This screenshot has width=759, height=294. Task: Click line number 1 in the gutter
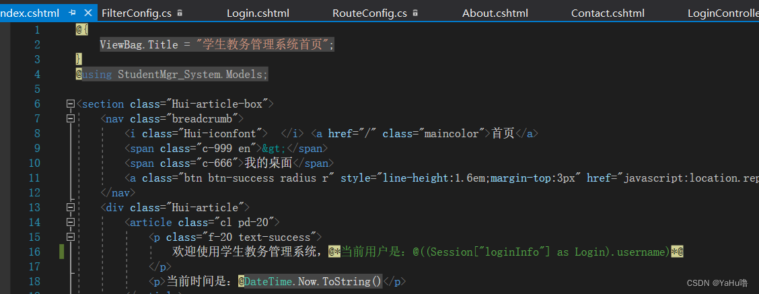37,30
